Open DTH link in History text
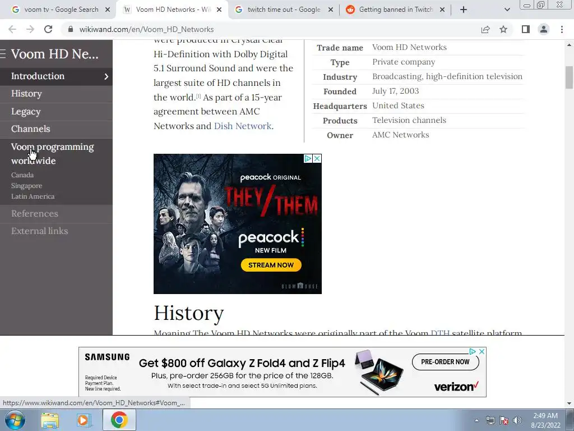The height and width of the screenshot is (431, 574). (440, 332)
